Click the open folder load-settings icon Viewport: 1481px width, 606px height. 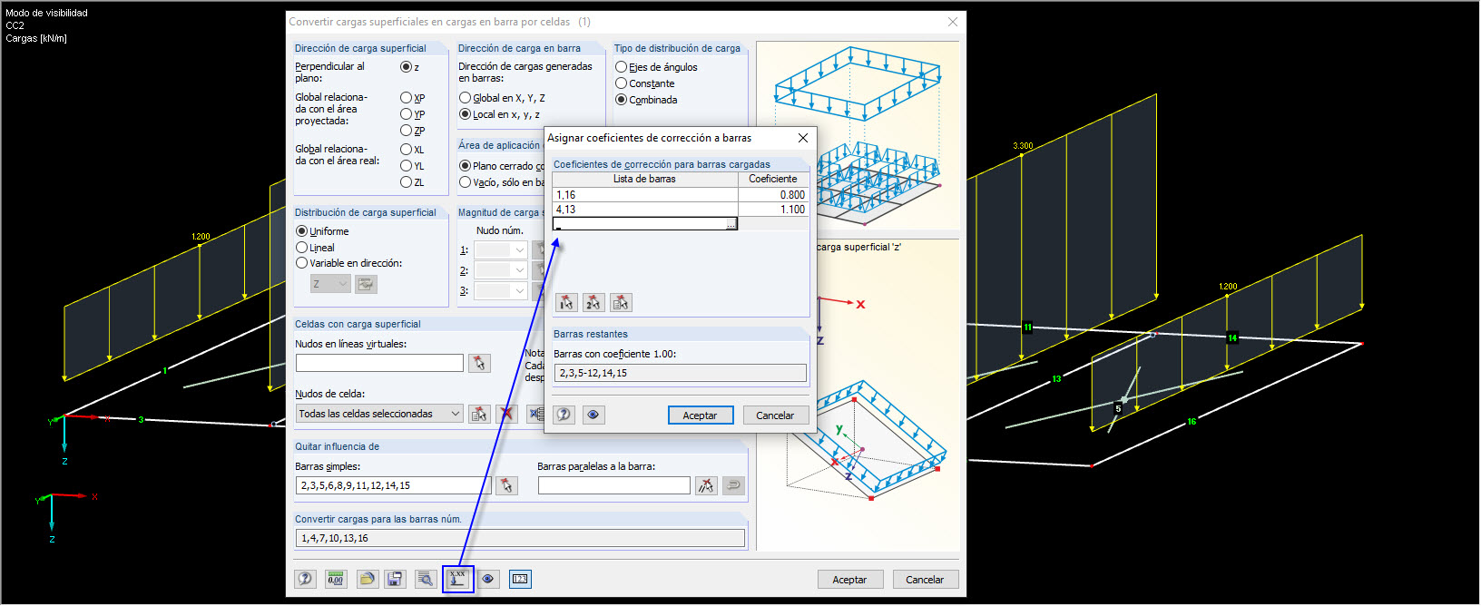pos(366,579)
